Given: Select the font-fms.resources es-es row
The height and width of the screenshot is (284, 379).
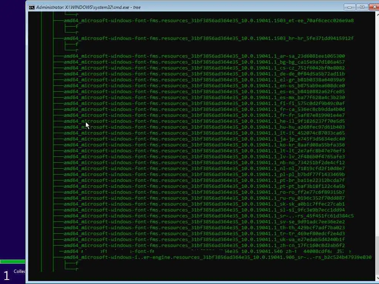Looking at the screenshot, I should click(204, 92).
